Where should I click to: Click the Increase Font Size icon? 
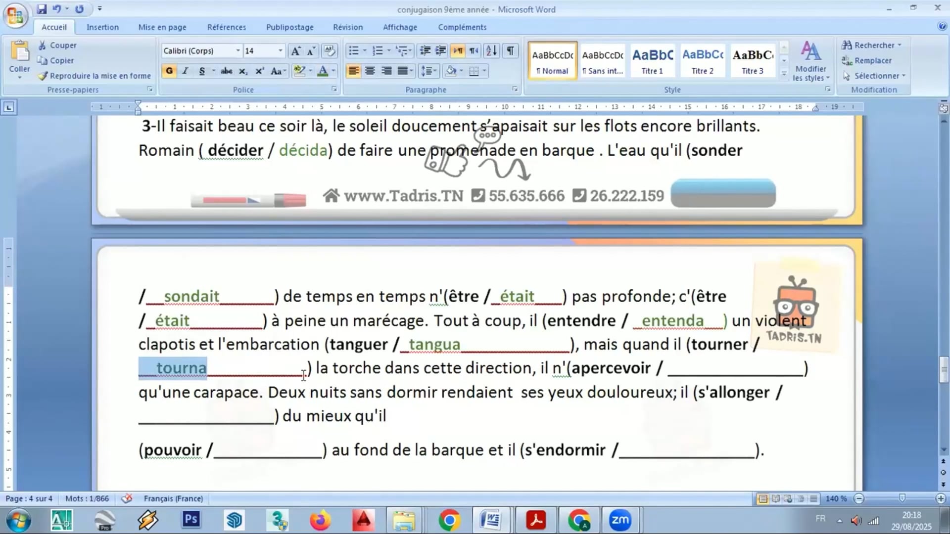(295, 50)
